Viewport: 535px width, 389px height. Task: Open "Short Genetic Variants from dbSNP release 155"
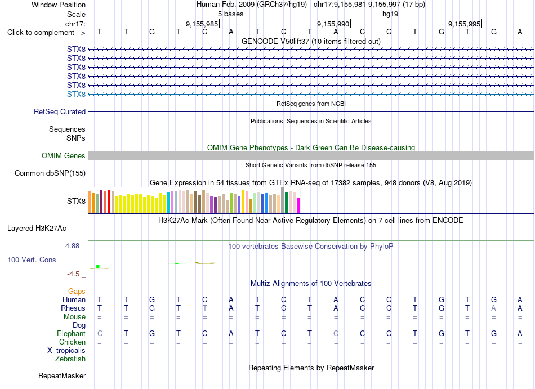point(311,165)
